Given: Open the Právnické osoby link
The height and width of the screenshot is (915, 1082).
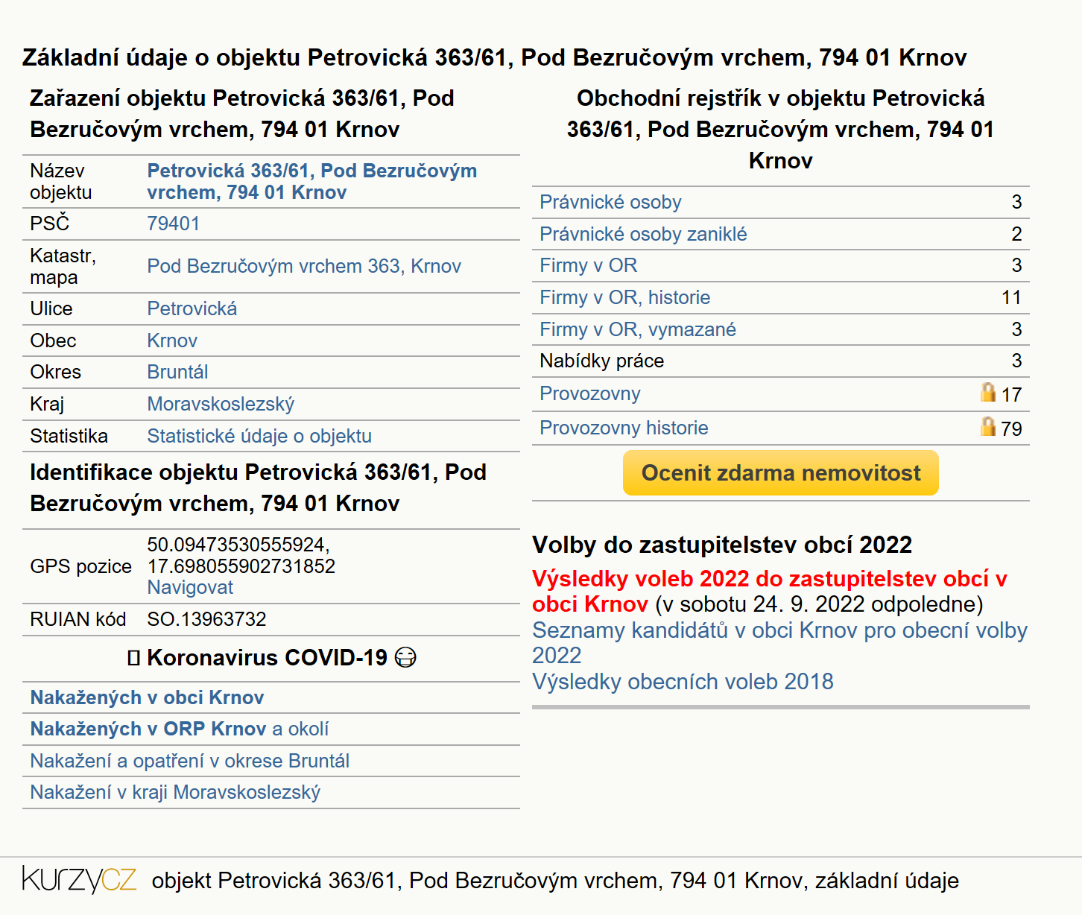Looking at the screenshot, I should coord(610,202).
